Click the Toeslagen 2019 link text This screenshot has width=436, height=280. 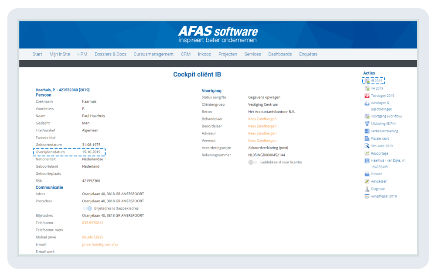coord(383,96)
